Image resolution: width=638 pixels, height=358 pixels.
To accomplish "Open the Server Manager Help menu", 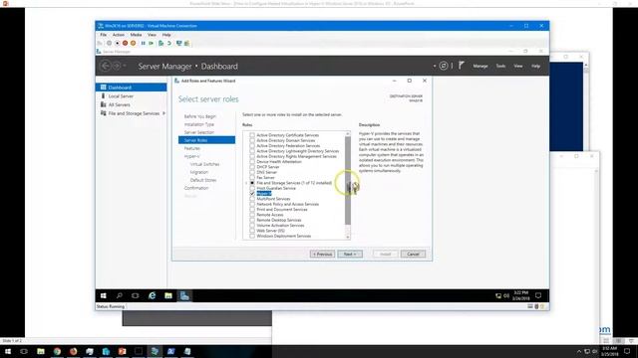I will (536, 66).
